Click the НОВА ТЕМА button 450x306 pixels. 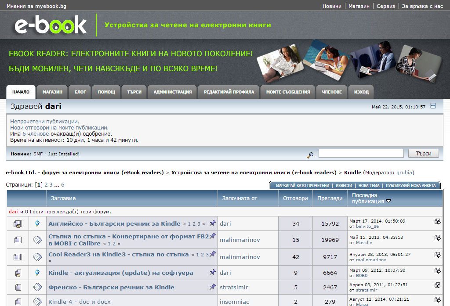coord(369,186)
